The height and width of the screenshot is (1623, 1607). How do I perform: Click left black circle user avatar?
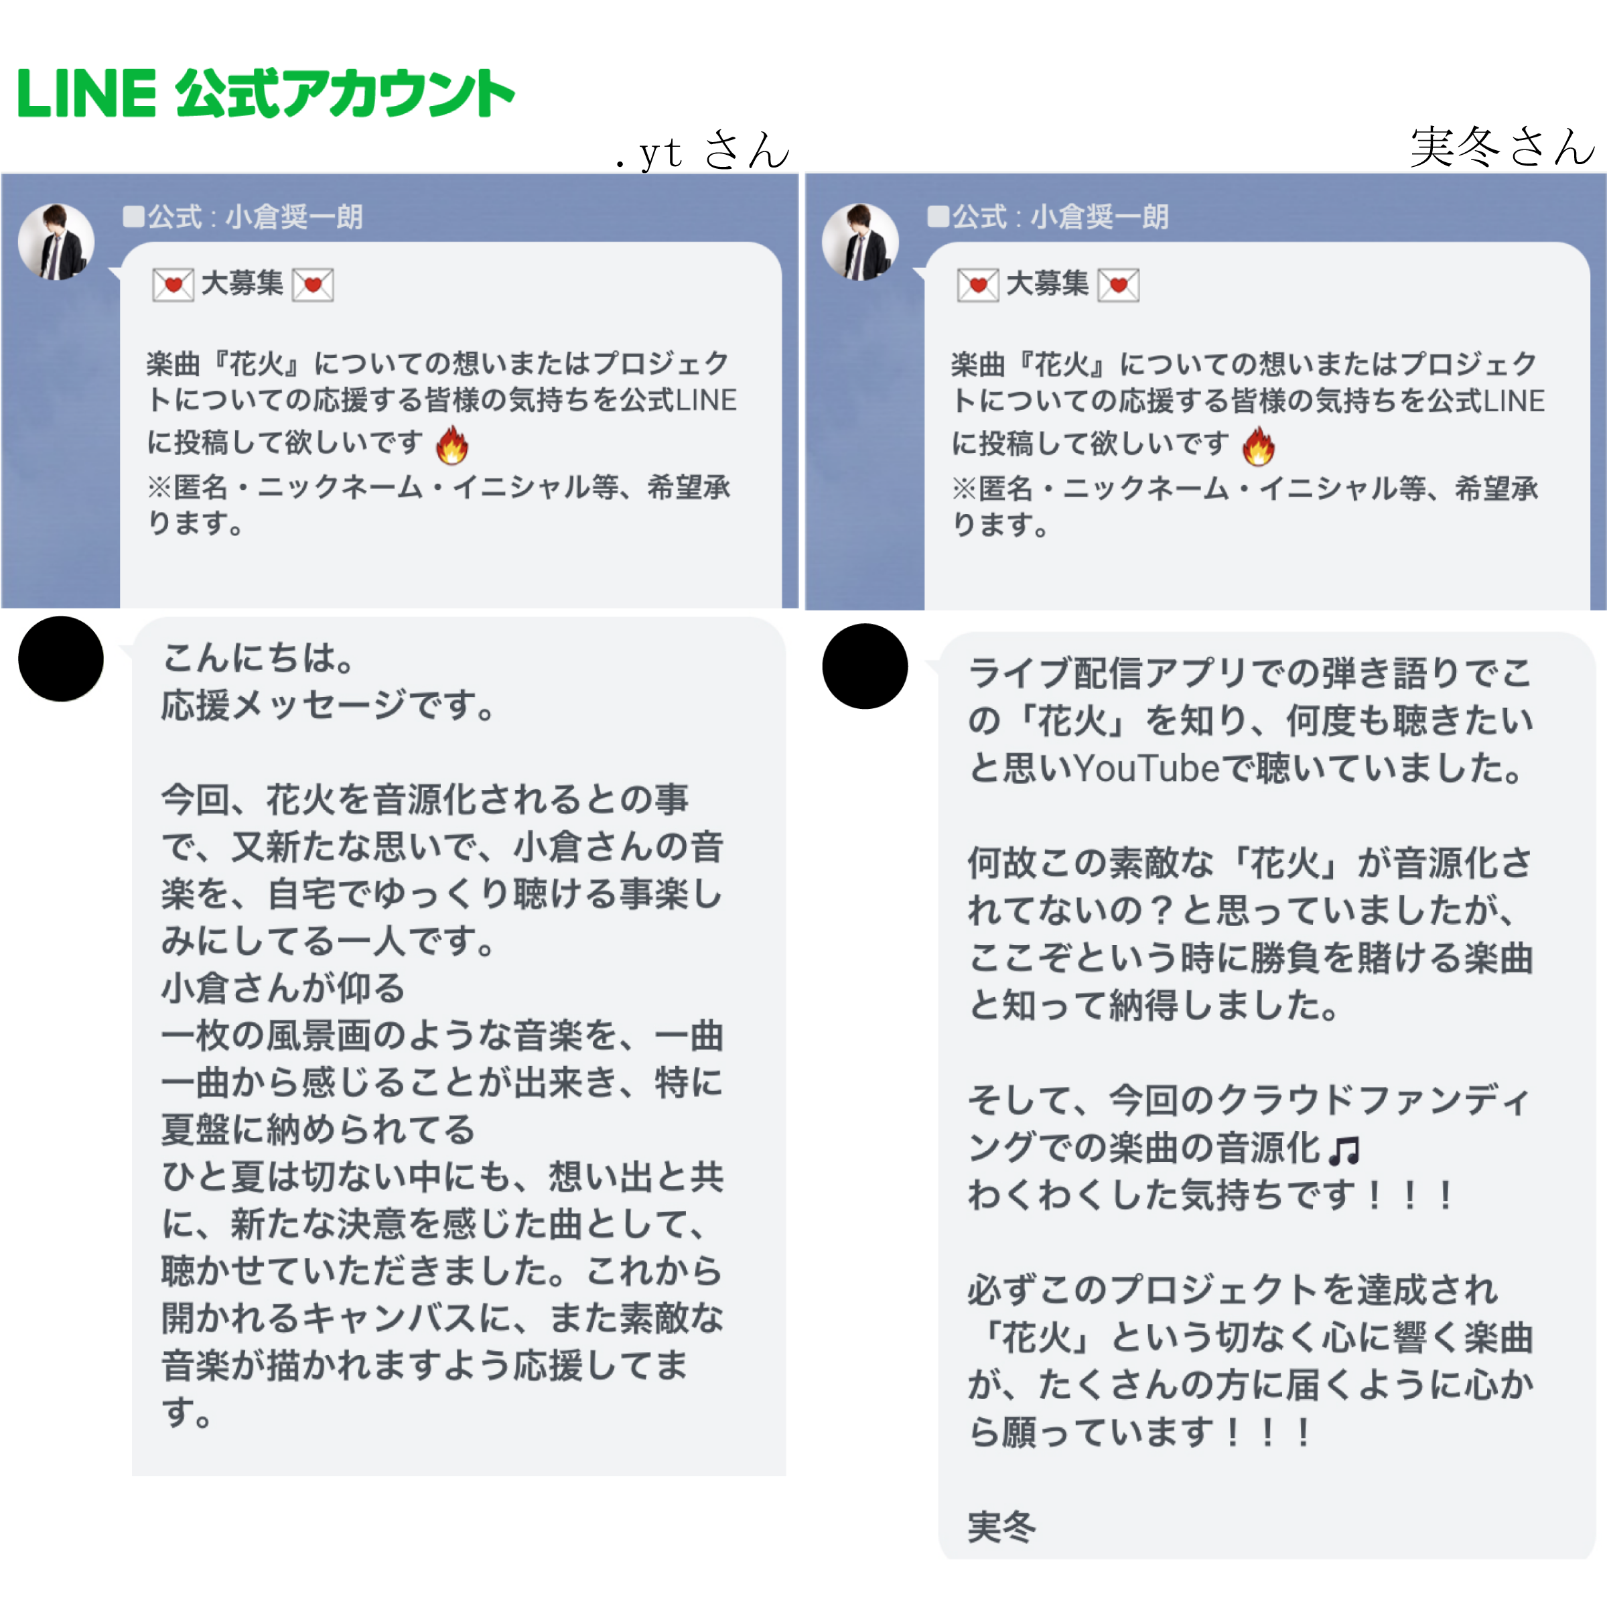tap(60, 659)
